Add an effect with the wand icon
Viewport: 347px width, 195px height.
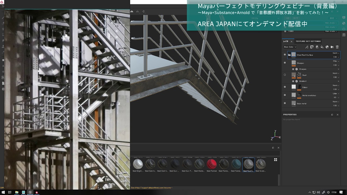[307, 47]
